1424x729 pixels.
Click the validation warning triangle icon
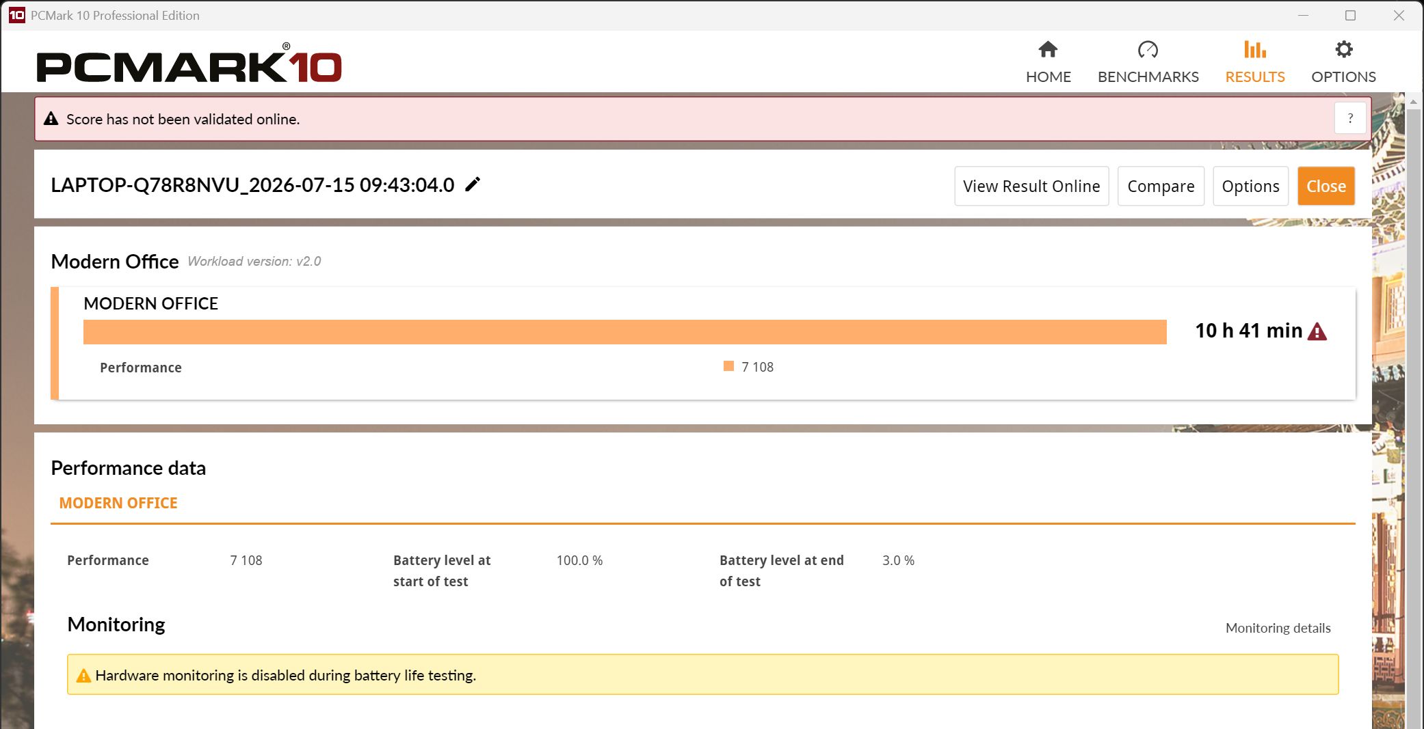click(51, 118)
